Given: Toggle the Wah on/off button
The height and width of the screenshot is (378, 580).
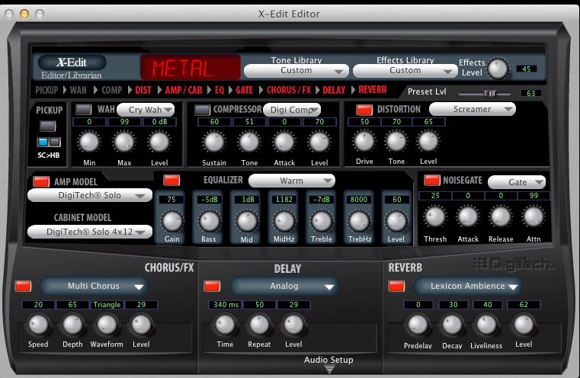Looking at the screenshot, I should [x=83, y=109].
